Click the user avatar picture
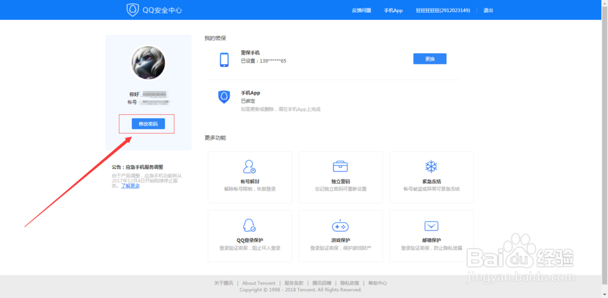Screen dimensions: 608x298 148,63
